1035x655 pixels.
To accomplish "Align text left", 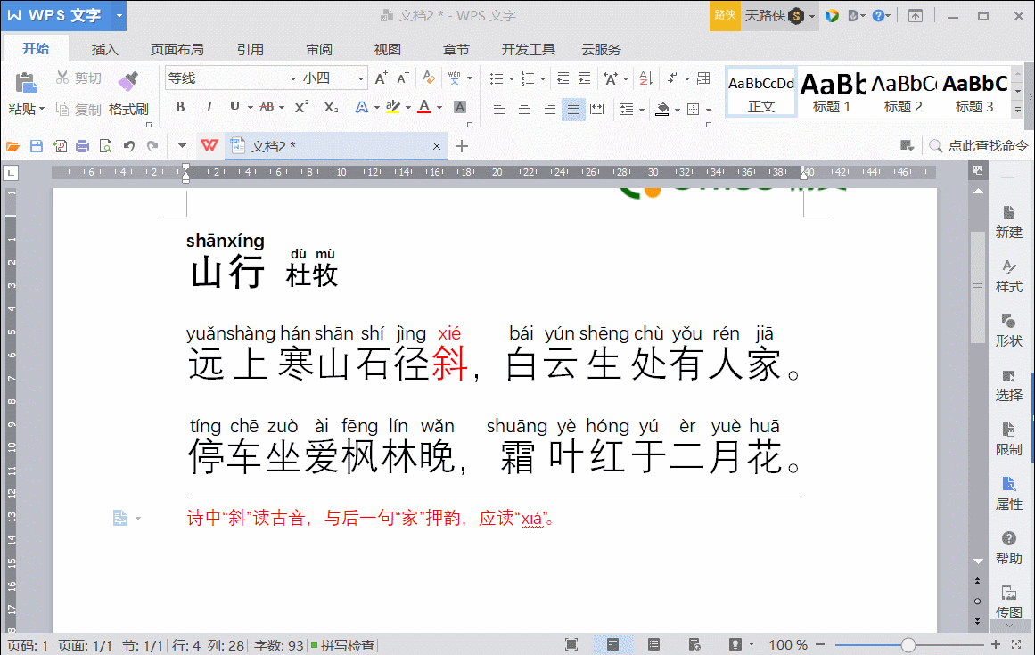I will (499, 110).
